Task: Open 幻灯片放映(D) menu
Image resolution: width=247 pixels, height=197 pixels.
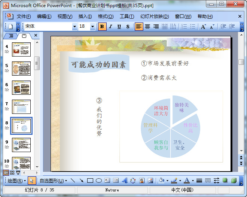Action: [155, 16]
